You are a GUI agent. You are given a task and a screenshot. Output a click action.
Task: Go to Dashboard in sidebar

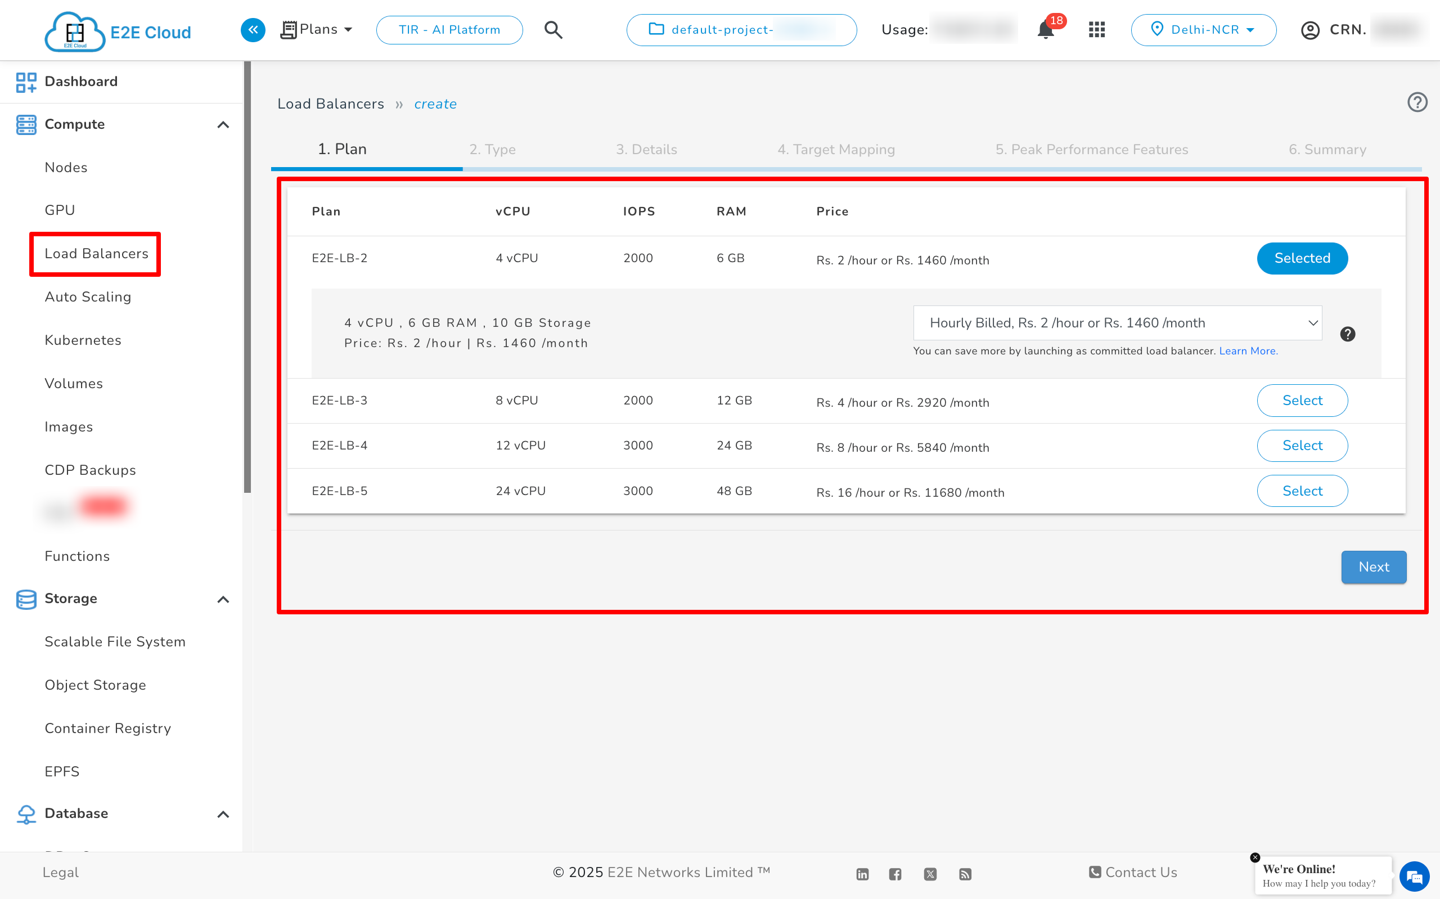tap(81, 82)
